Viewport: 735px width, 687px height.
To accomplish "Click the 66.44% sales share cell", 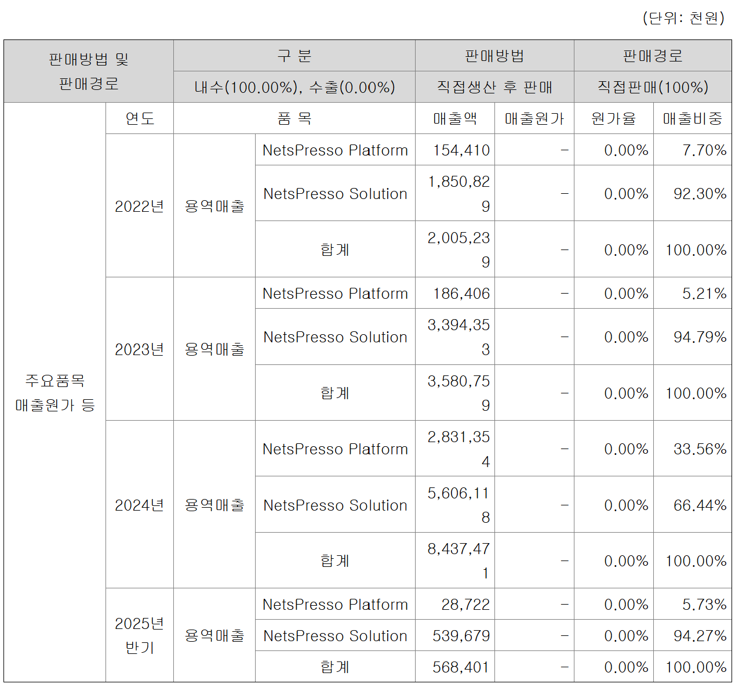I will coord(693,505).
